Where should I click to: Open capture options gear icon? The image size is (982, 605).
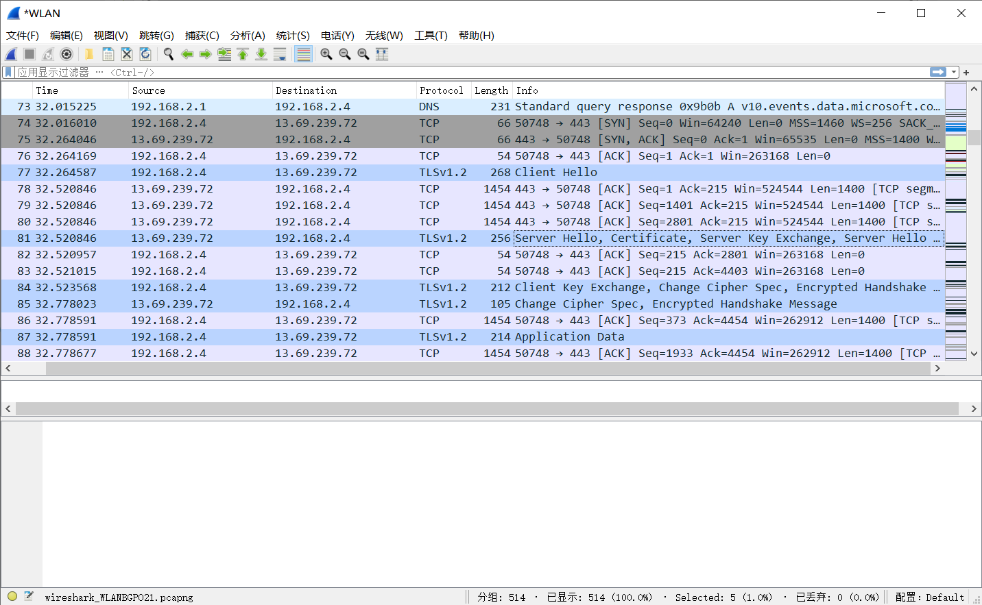67,54
